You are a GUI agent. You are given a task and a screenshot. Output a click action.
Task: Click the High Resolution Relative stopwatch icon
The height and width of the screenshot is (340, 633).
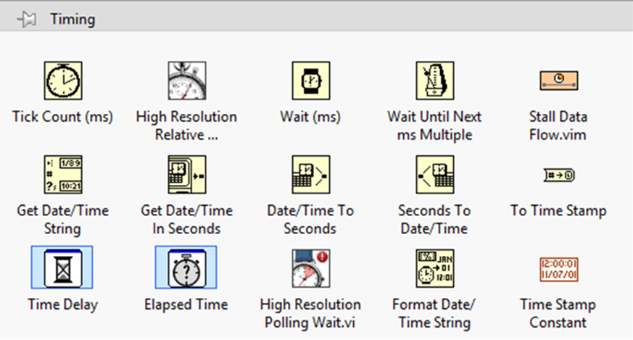(x=186, y=80)
